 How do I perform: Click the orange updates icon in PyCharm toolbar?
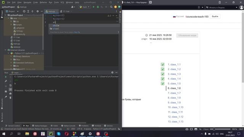pos(116,7)
